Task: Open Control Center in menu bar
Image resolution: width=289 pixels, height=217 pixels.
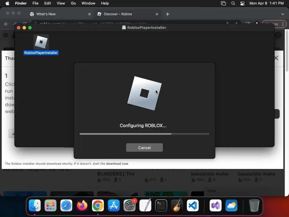Action: pyautogui.click(x=242, y=3)
